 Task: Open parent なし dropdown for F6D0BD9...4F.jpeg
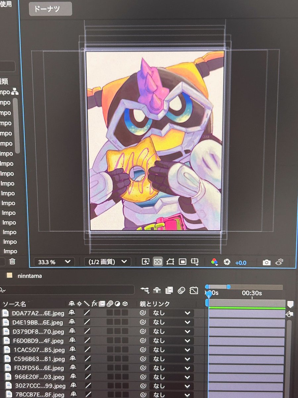point(171,340)
